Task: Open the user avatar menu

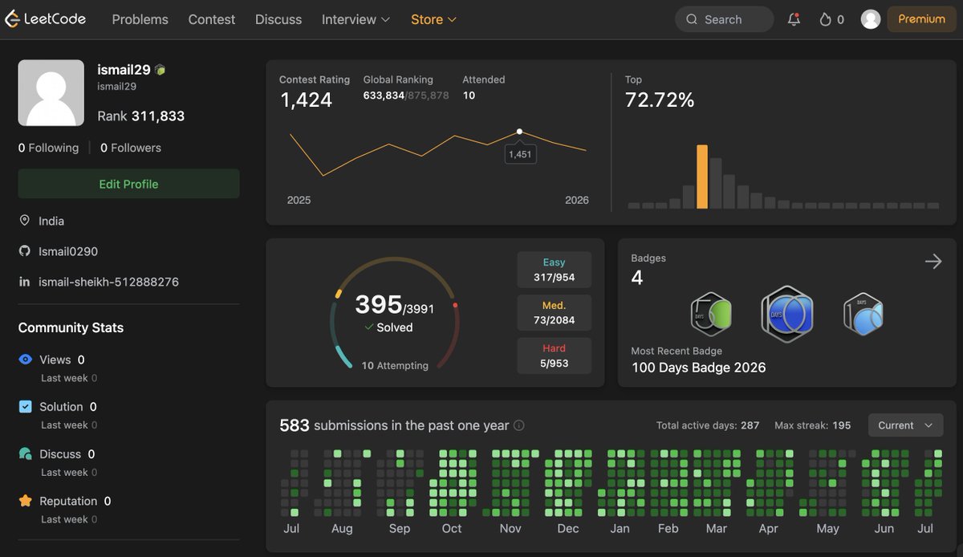Action: tap(871, 19)
